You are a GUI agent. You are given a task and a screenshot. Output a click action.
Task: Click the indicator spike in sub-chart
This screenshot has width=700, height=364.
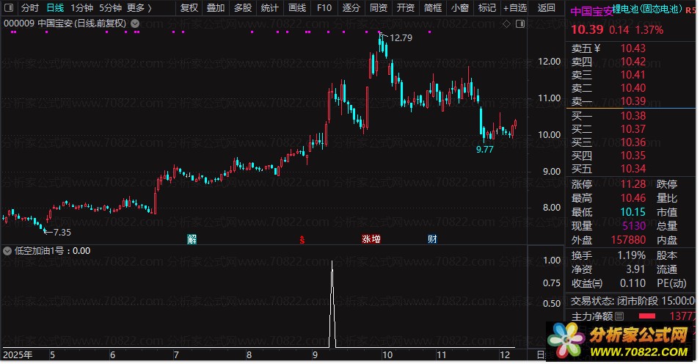click(332, 304)
